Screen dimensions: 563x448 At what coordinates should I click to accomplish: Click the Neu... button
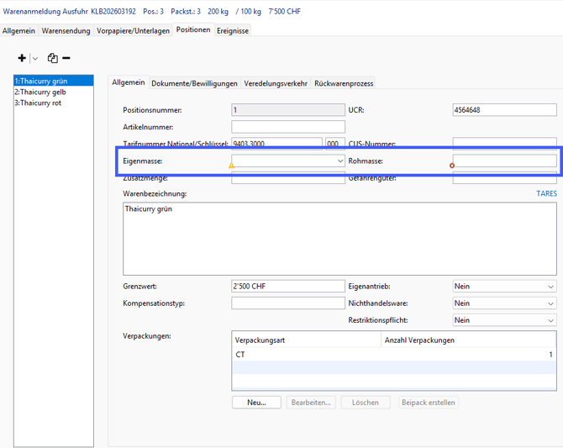click(x=256, y=403)
